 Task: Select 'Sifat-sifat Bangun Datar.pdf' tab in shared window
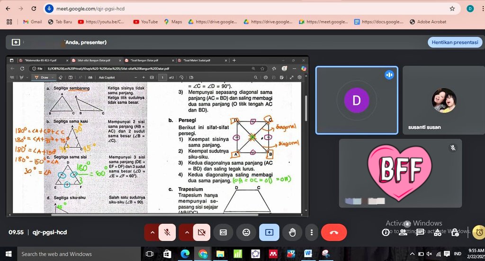pyautogui.click(x=96, y=60)
